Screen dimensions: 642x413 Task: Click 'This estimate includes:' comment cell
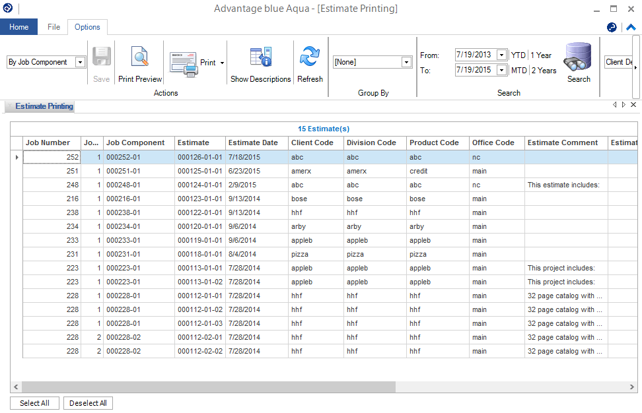point(566,185)
